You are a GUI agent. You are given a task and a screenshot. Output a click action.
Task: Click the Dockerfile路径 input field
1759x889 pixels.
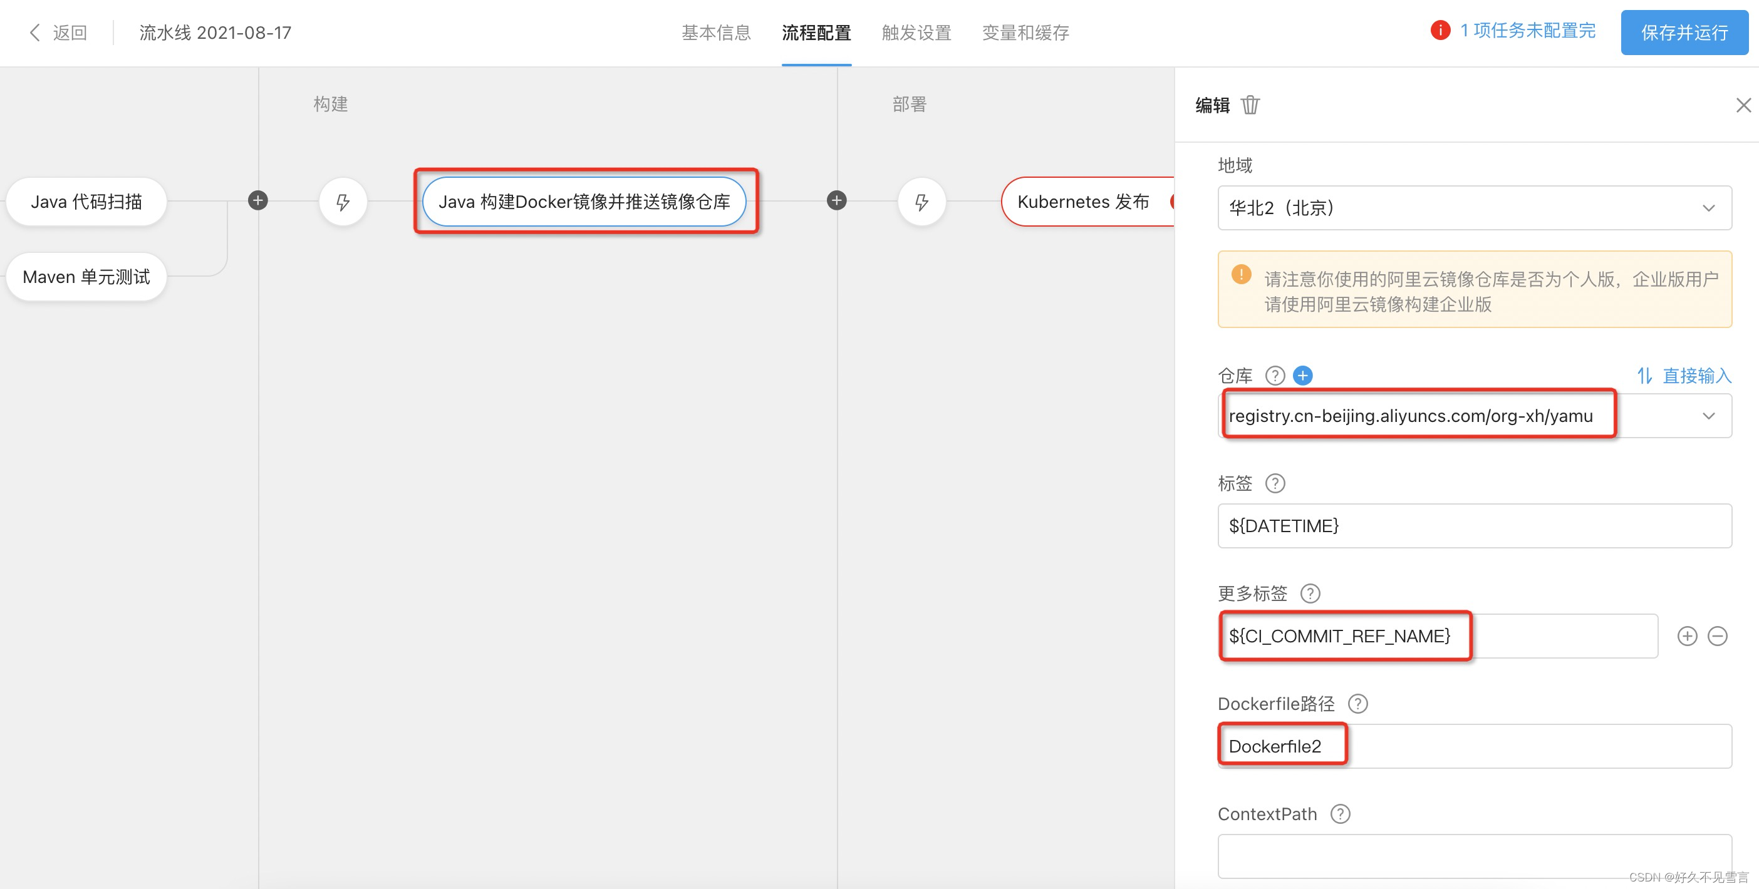pos(1474,746)
